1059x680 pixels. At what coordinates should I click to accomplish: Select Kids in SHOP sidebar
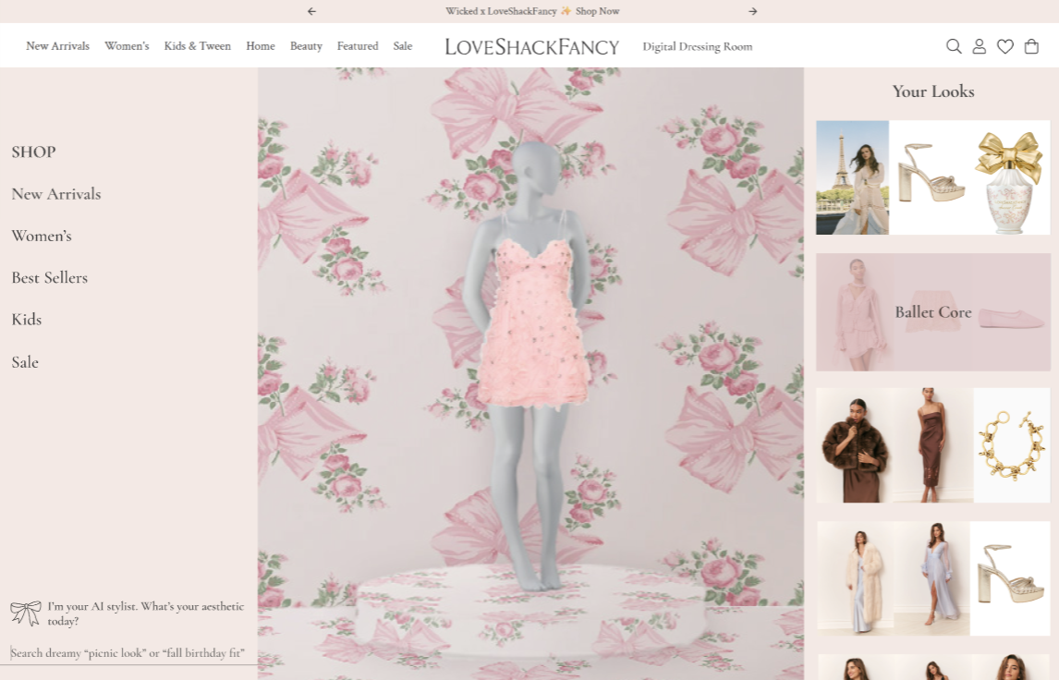(x=27, y=320)
